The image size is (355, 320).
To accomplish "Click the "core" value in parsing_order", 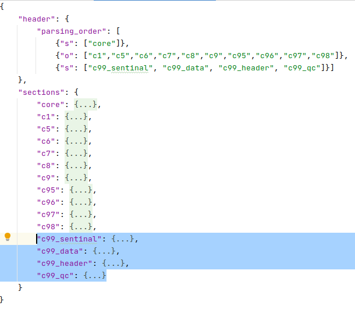I will tap(102, 44).
